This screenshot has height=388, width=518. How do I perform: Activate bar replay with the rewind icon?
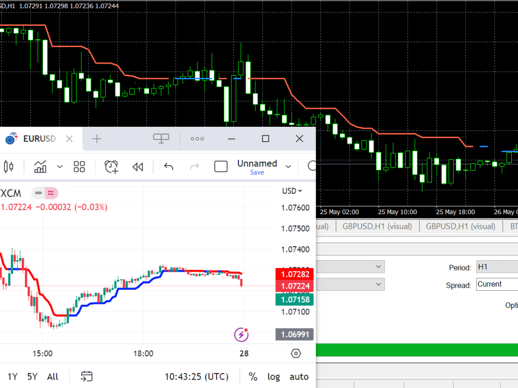[x=137, y=167]
